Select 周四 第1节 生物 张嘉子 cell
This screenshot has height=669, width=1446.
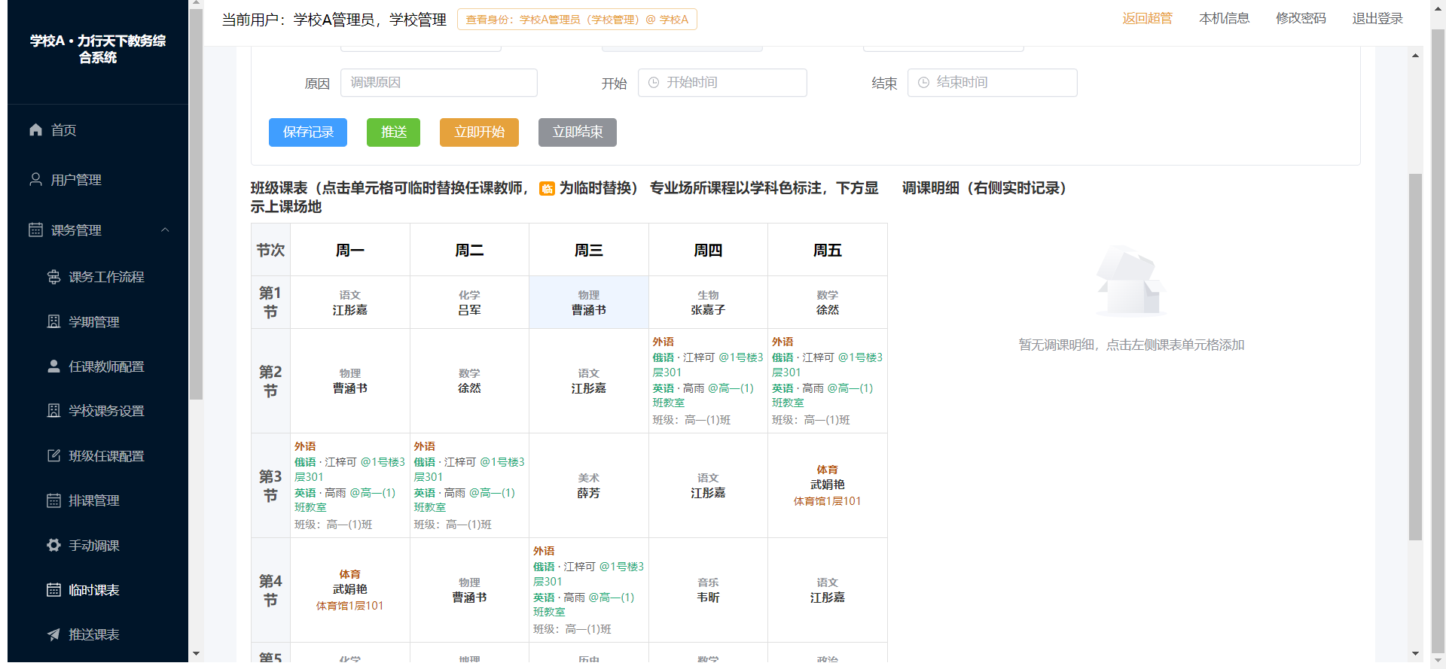pos(708,303)
